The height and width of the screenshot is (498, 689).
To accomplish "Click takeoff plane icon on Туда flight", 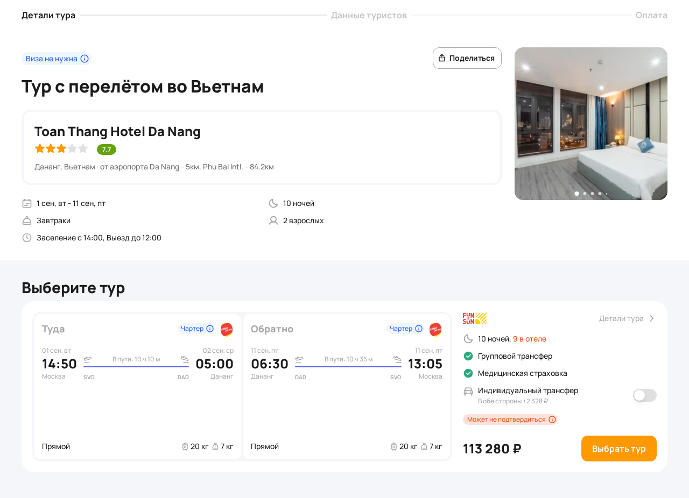I will tap(88, 359).
